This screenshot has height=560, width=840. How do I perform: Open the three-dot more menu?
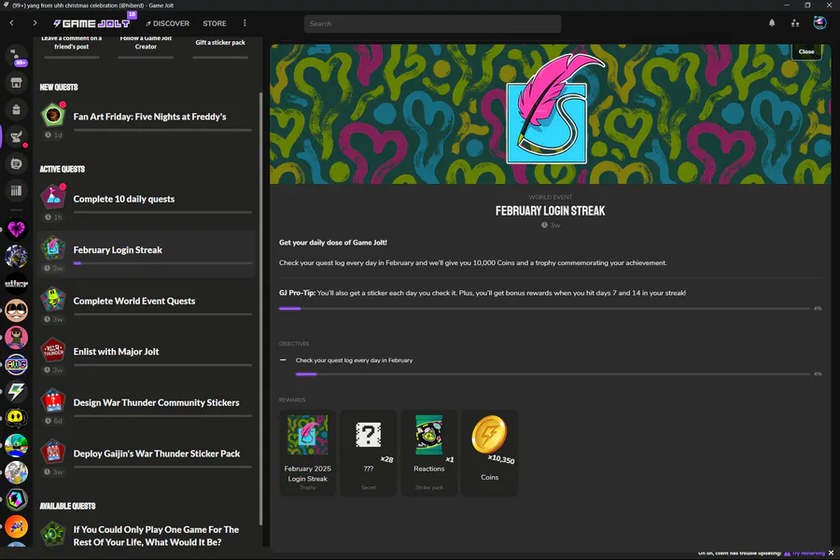click(x=245, y=23)
